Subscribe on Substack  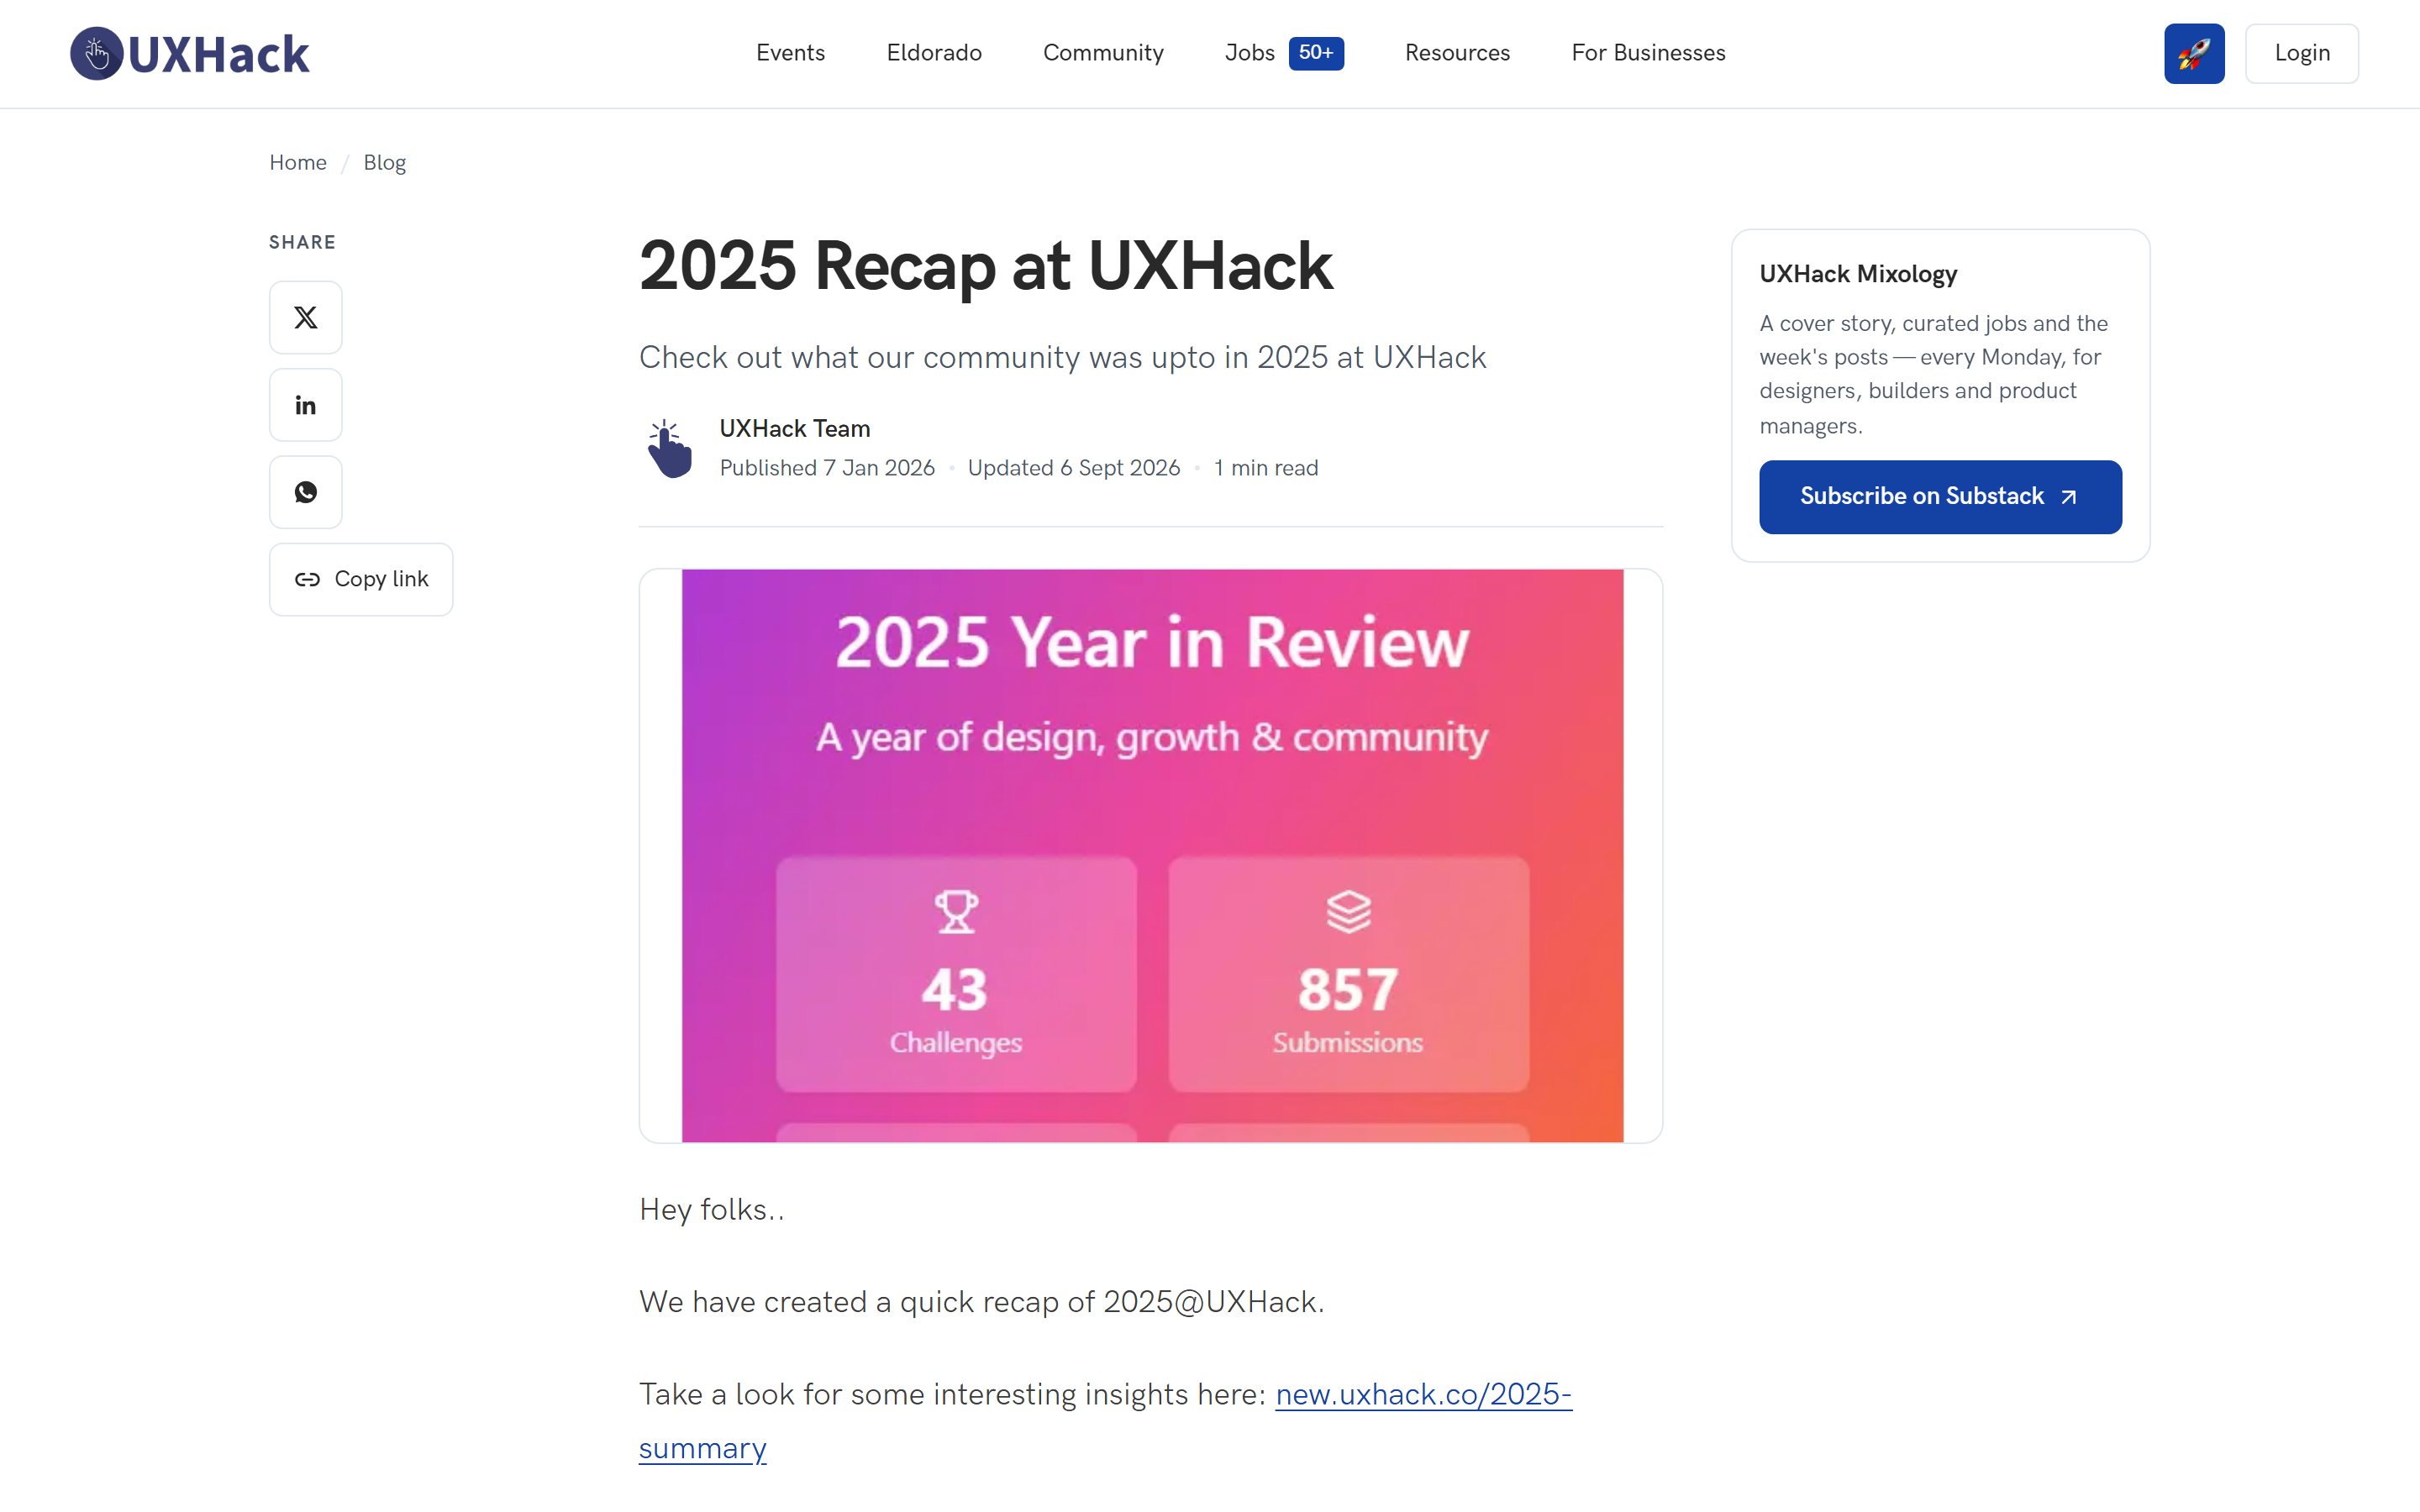click(1940, 497)
